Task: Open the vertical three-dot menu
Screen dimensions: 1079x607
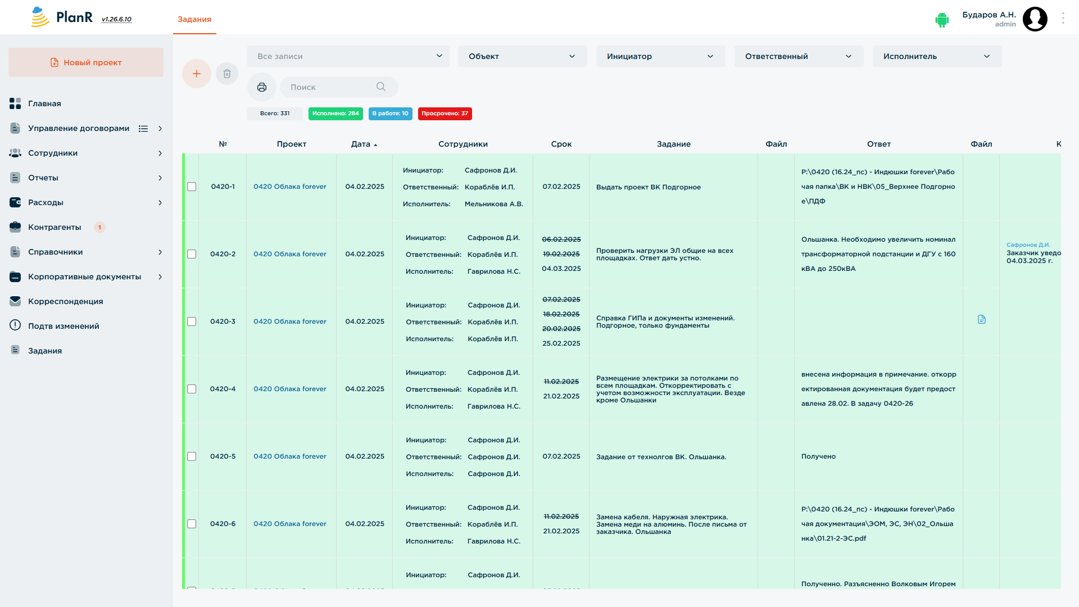Action: tap(1063, 18)
